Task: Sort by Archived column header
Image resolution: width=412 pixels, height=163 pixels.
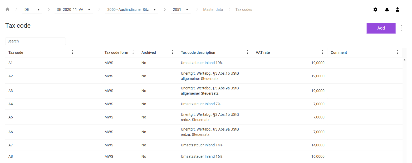Action: click(x=149, y=52)
